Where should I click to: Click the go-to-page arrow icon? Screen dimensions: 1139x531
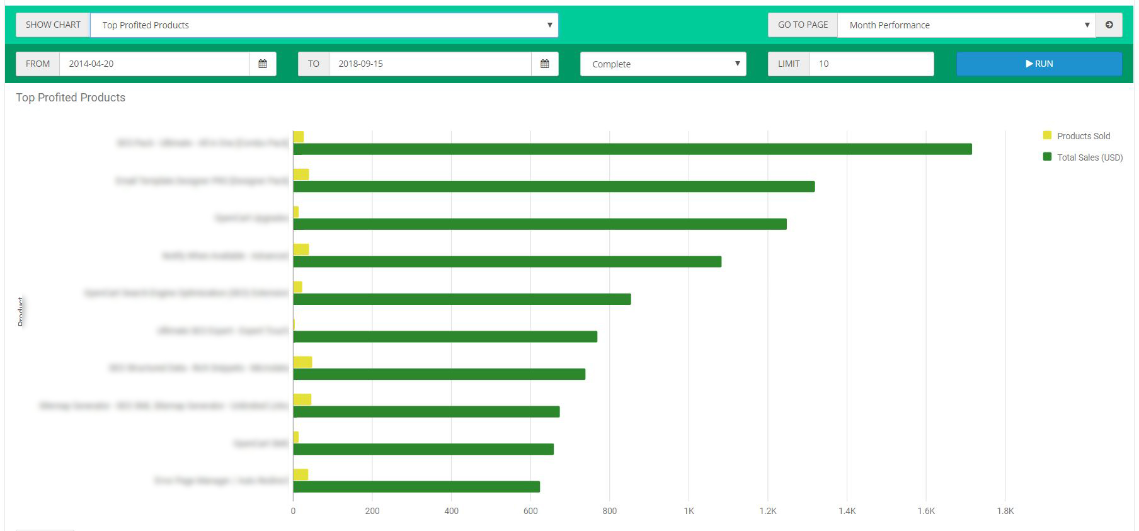(1109, 25)
